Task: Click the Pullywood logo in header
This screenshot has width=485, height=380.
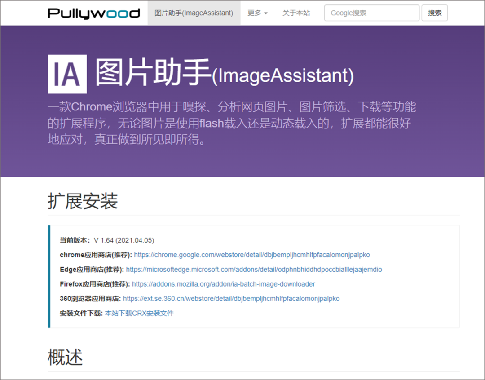Action: (94, 13)
